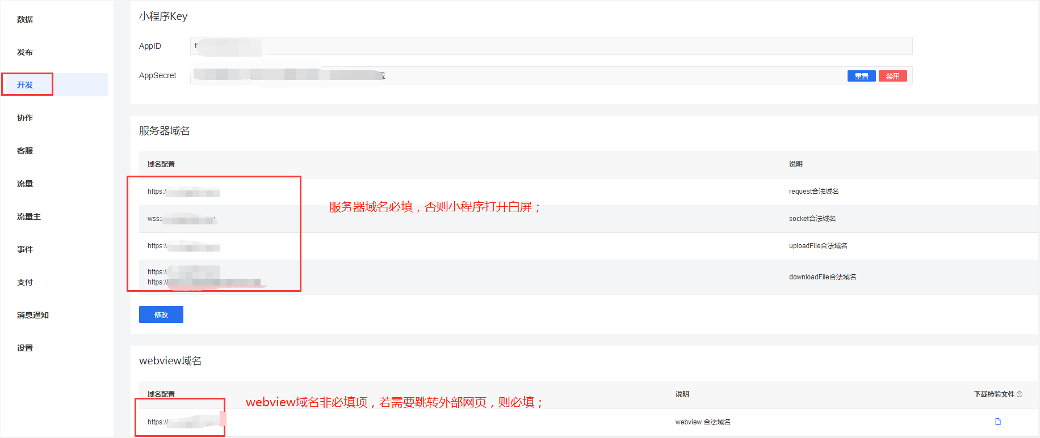The height and width of the screenshot is (438, 1040).
Task: Open the 流量 menu item
Action: (x=25, y=184)
